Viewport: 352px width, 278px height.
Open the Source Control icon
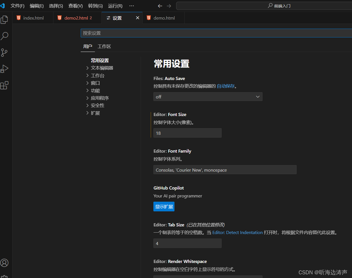(5, 52)
